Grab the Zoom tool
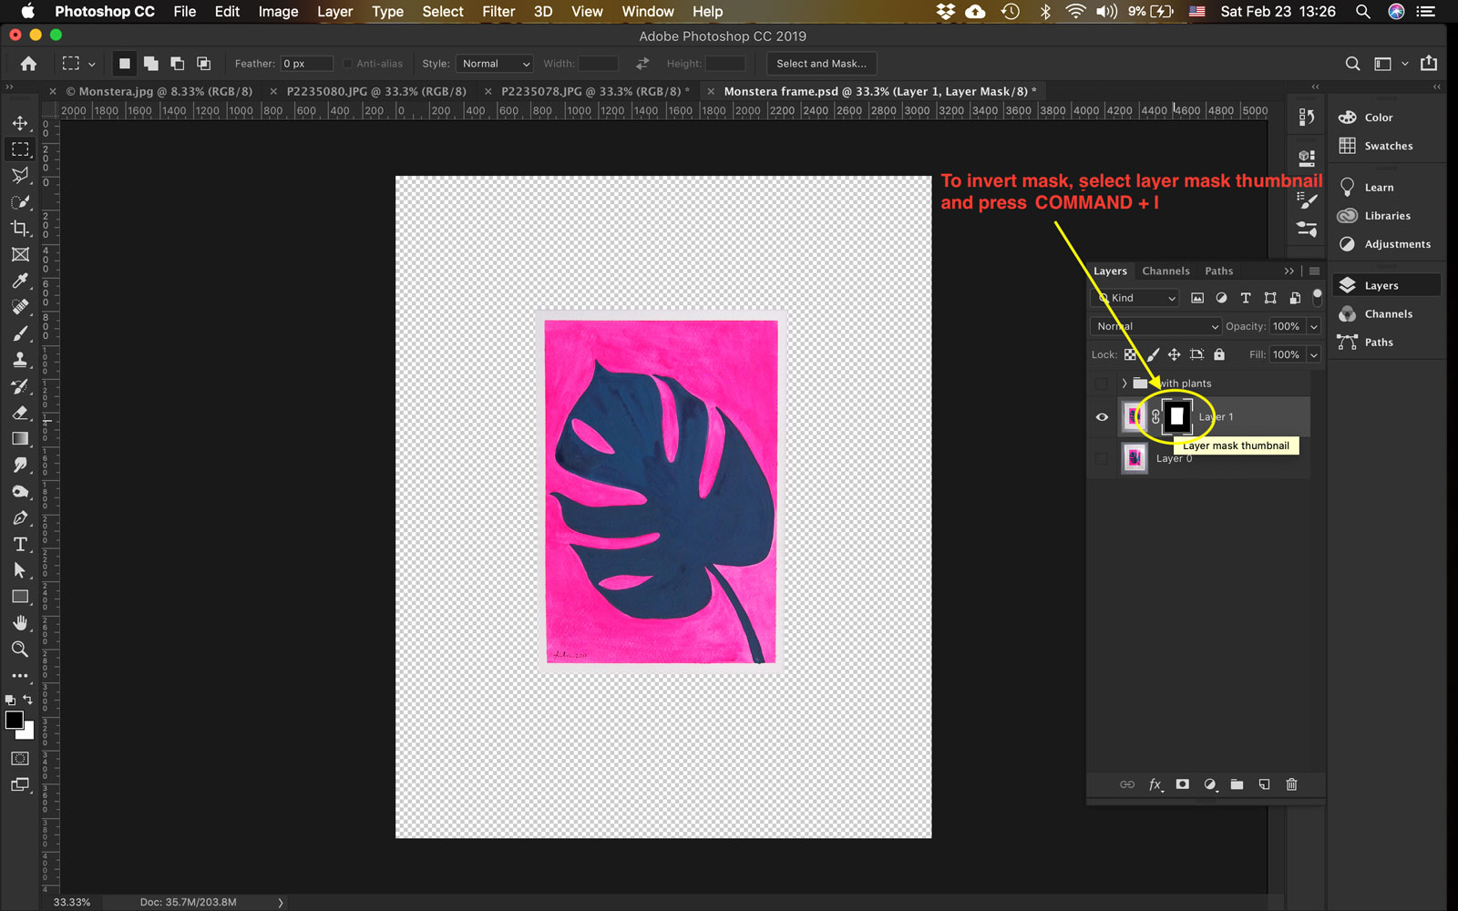The height and width of the screenshot is (911, 1458). pos(20,649)
